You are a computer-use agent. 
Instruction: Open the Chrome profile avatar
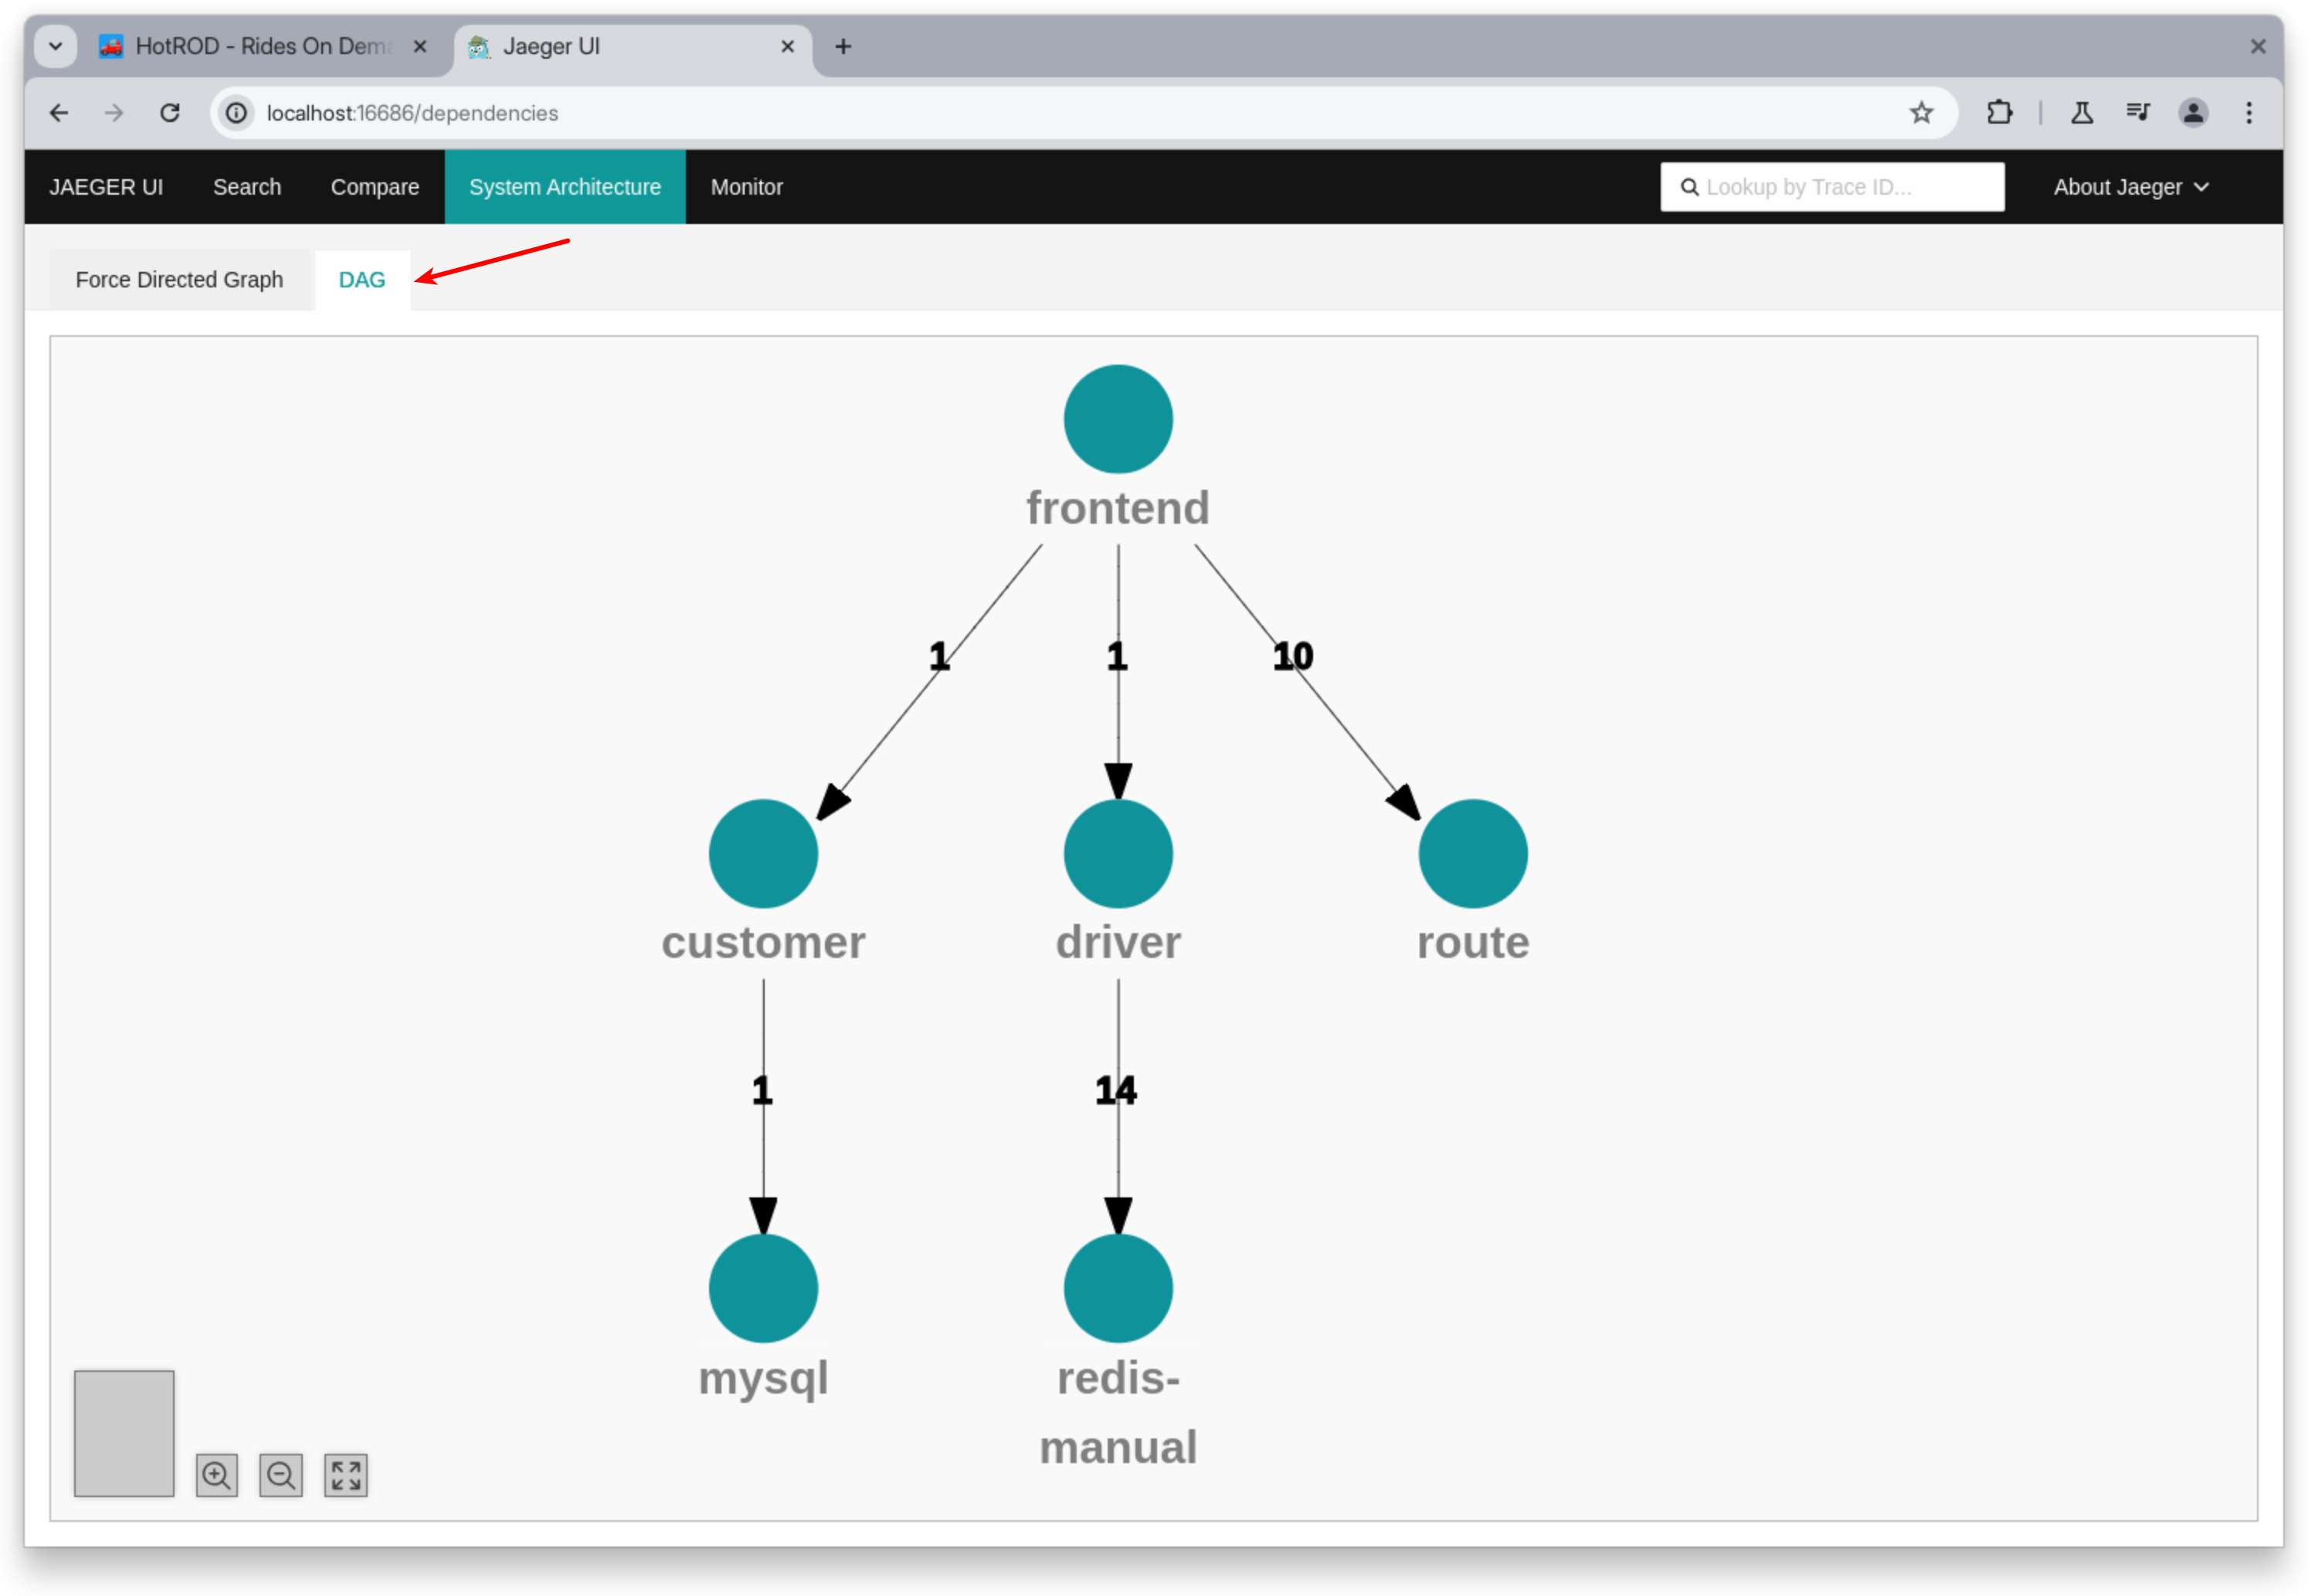[x=2193, y=113]
